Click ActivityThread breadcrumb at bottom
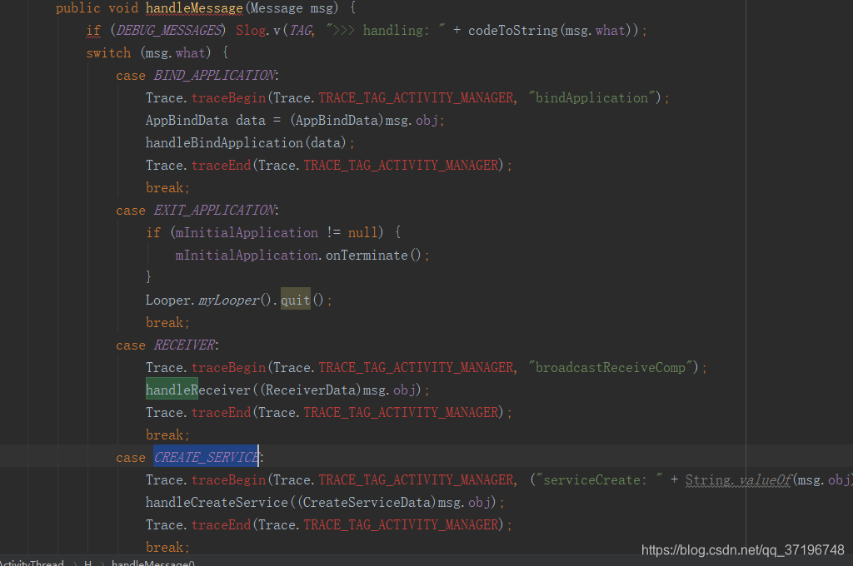 coord(31,562)
